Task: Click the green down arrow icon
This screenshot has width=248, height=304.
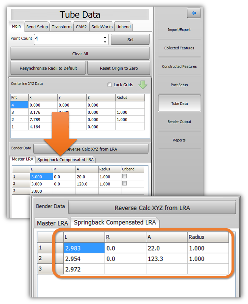Action: [x=143, y=85]
